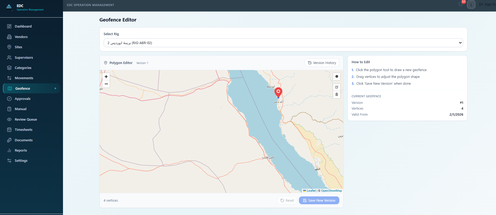The width and height of the screenshot is (496, 215).
Task: Zoom out on the map
Action: pos(106,84)
